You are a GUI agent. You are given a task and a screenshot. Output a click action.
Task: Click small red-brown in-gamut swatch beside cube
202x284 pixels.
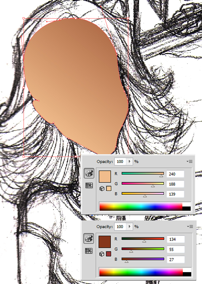pos(108,254)
